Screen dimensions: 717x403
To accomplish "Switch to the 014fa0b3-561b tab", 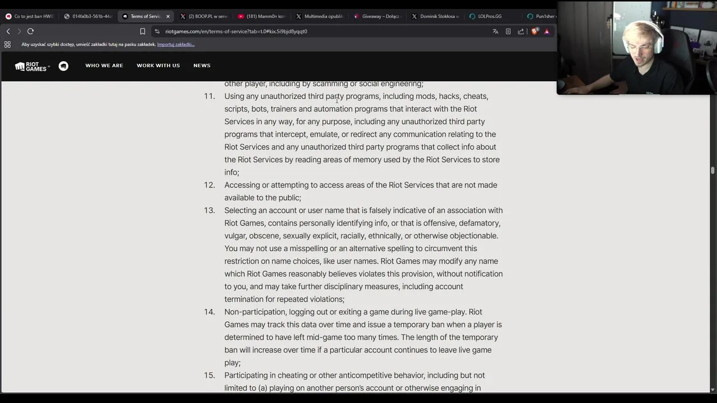I will coord(87,16).
